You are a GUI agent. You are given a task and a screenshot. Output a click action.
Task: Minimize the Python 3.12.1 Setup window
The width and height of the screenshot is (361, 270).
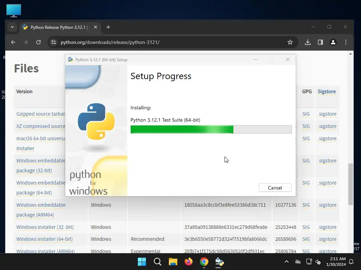click(256, 59)
